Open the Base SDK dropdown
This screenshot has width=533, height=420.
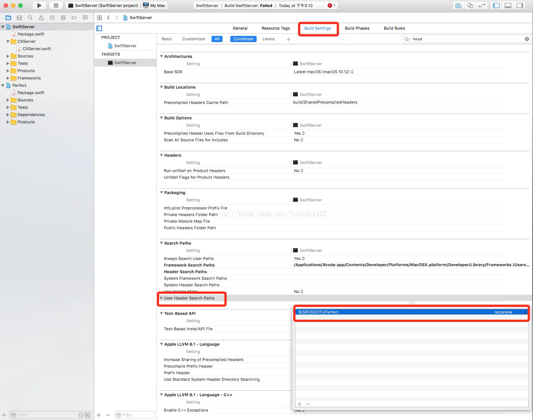click(x=324, y=72)
